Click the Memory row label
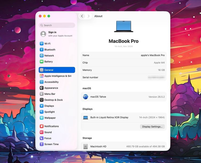 [87, 70]
